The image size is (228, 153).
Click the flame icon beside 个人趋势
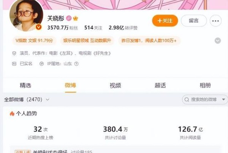pos(12,114)
